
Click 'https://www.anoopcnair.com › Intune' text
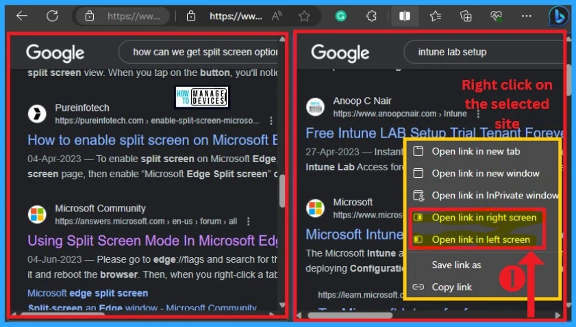[400, 114]
